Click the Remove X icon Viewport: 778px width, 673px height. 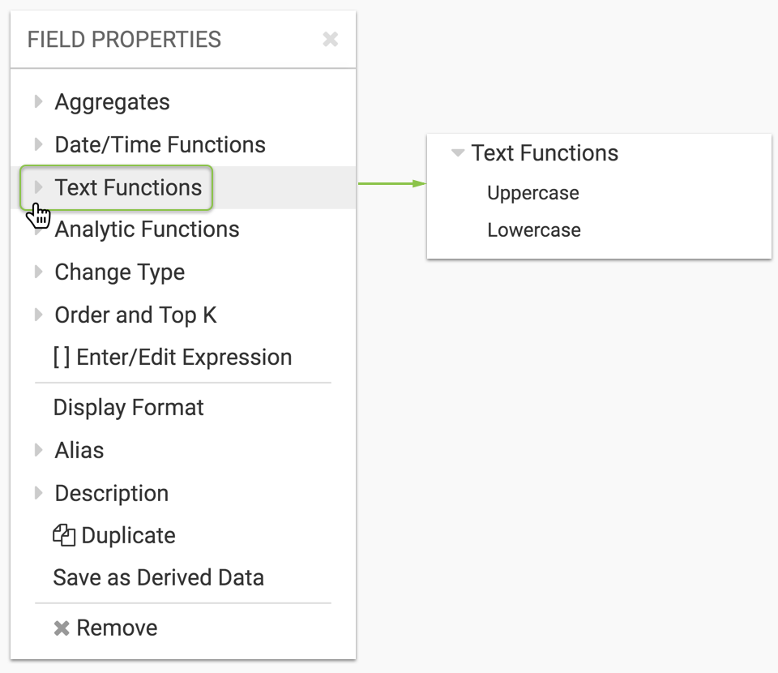(x=62, y=628)
